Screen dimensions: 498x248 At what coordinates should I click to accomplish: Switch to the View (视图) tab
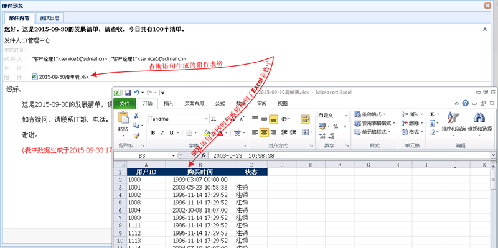283,103
